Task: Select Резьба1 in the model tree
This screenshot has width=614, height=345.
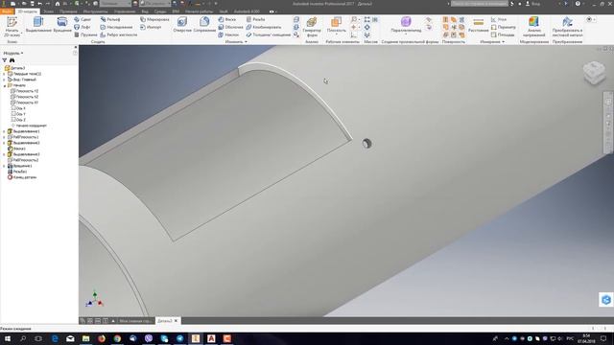Action: [17, 172]
